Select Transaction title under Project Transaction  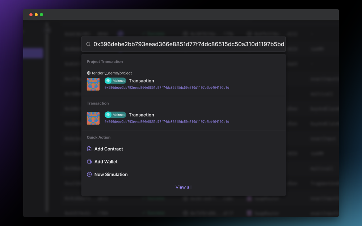141,81
